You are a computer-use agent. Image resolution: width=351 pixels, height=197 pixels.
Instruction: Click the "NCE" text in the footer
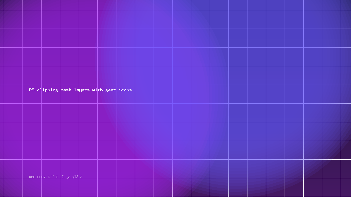point(32,177)
